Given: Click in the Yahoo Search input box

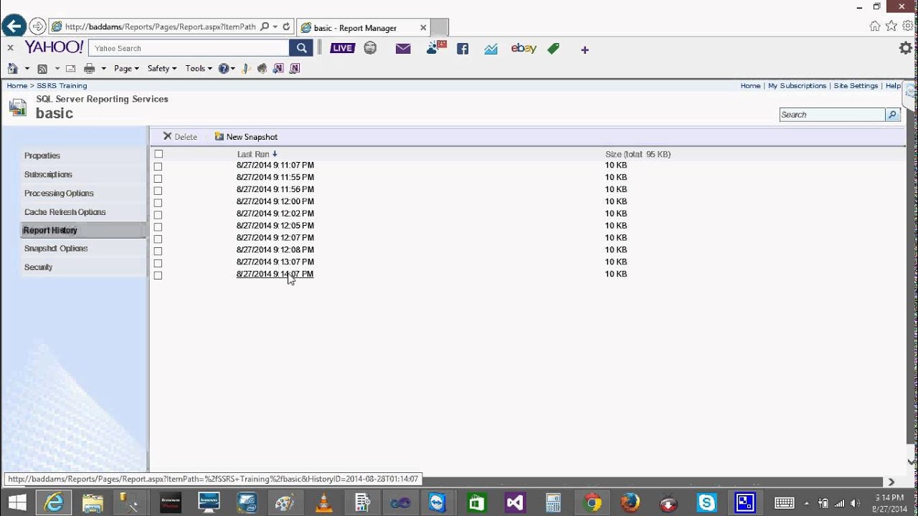Looking at the screenshot, I should click(189, 48).
